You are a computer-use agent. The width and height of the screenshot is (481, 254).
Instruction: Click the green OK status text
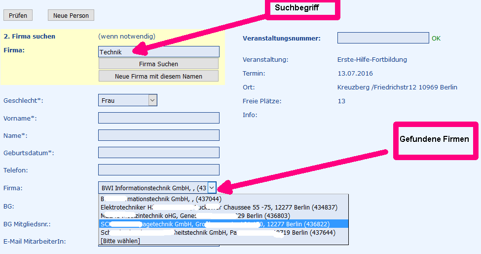(436, 39)
